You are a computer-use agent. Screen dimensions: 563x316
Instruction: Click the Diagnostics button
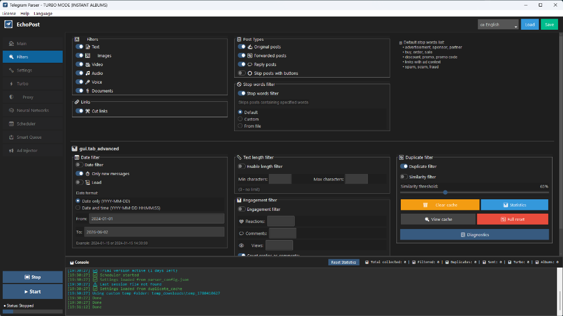474,235
